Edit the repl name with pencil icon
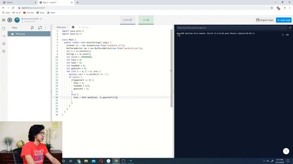 (41, 19)
